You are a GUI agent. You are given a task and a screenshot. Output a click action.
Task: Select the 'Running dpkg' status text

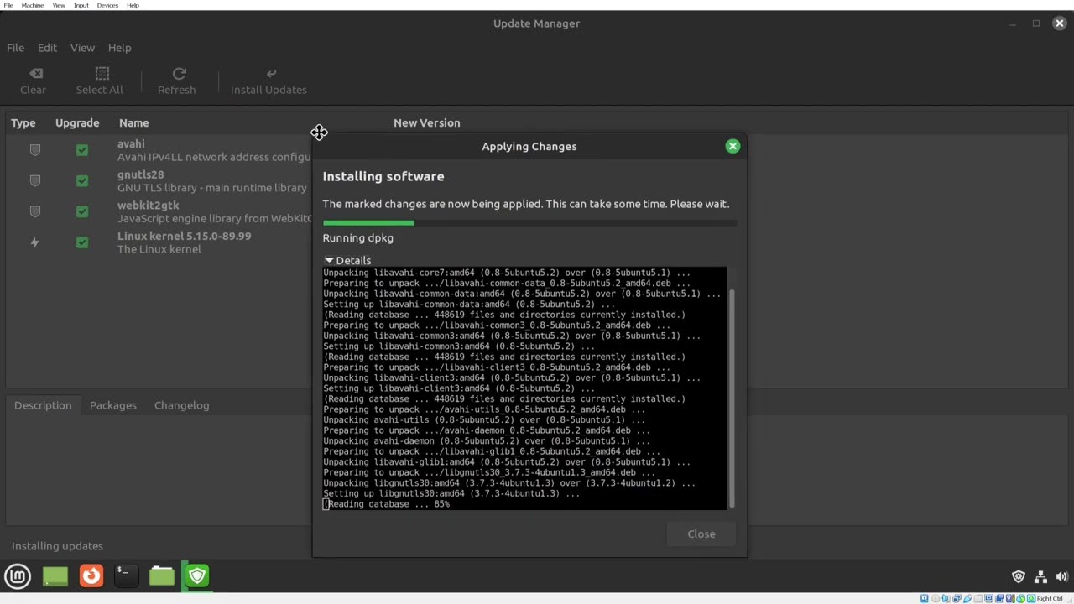pos(358,238)
